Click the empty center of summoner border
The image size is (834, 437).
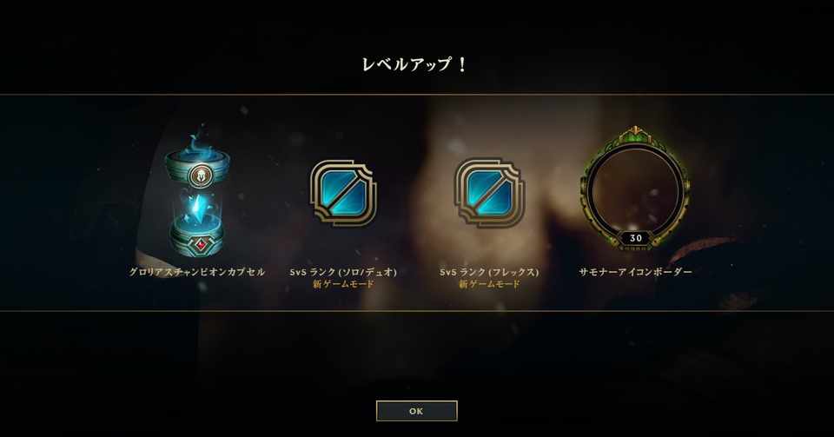[x=635, y=189]
